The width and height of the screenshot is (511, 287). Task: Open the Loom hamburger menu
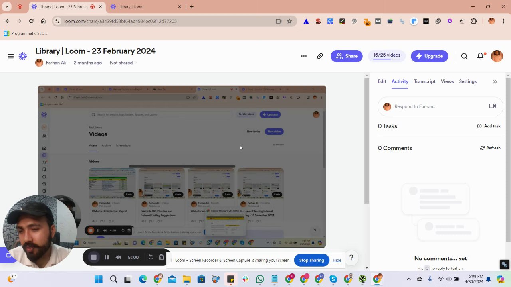point(11,56)
